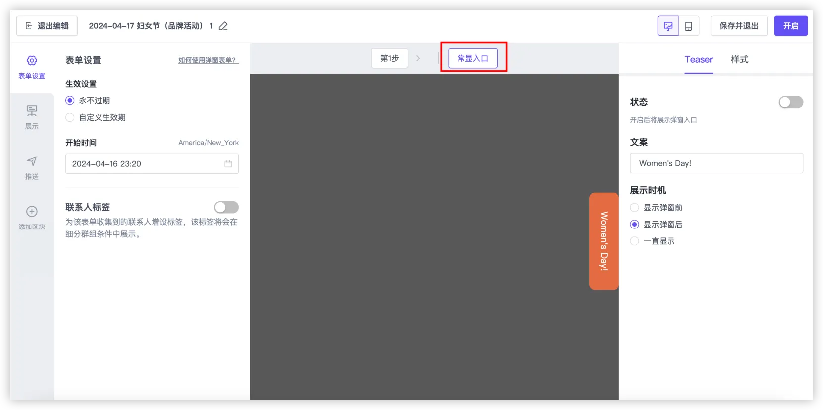Switch to mobile preview mode icon
Image resolution: width=823 pixels, height=410 pixels.
(688, 26)
